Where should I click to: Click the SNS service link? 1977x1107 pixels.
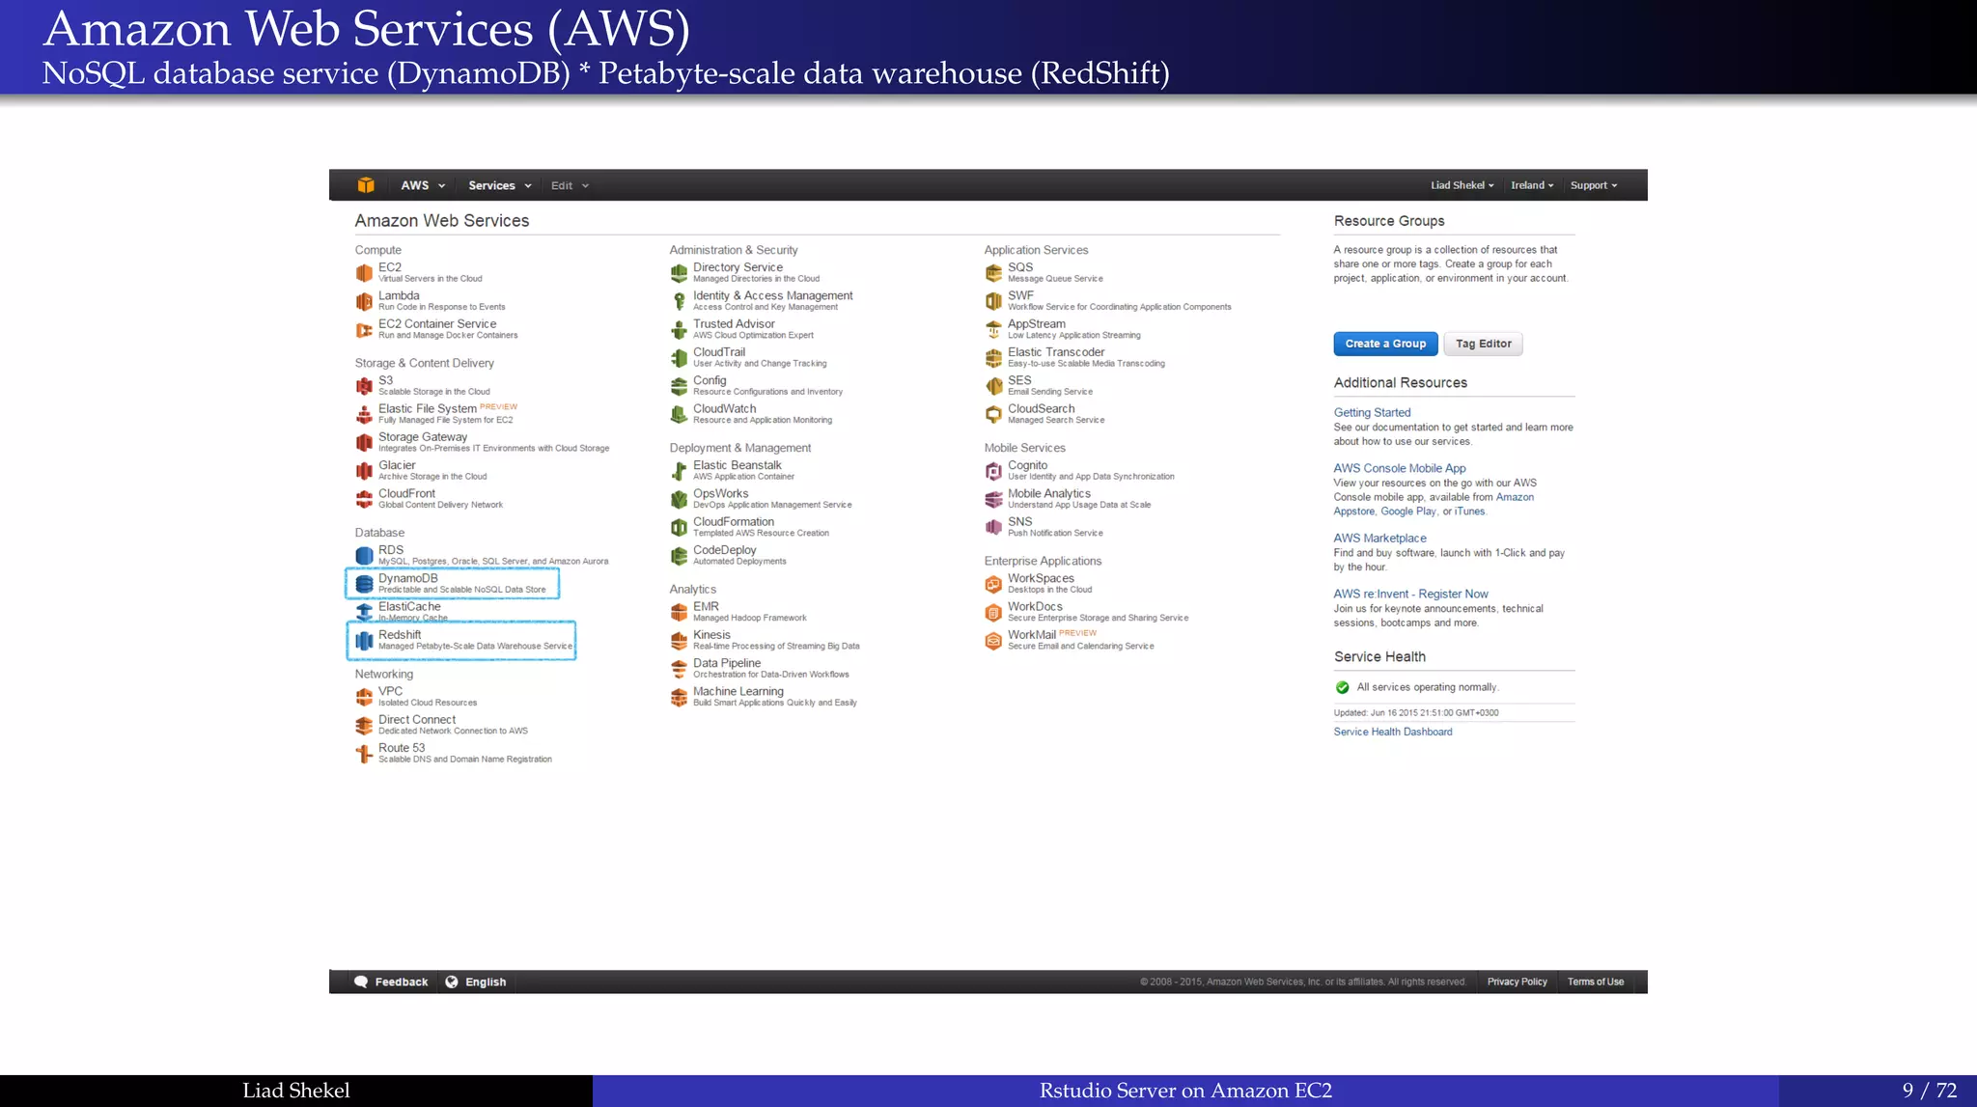click(x=1020, y=522)
